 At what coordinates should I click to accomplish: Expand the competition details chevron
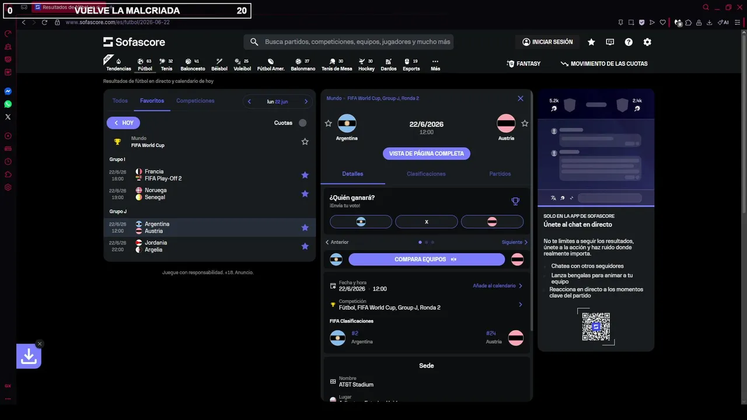(x=520, y=304)
